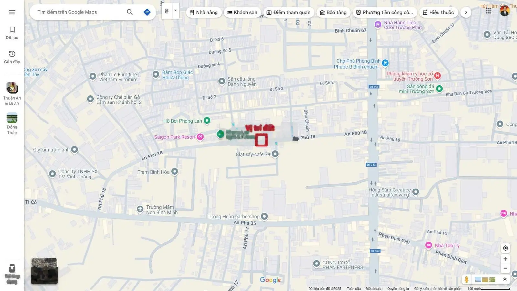The height and width of the screenshot is (291, 517).
Task: Open the Đã lưu saved places
Action: coord(12,33)
